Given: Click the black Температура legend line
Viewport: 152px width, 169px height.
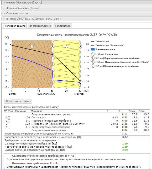Looking at the screenshot, I should point(93,41).
